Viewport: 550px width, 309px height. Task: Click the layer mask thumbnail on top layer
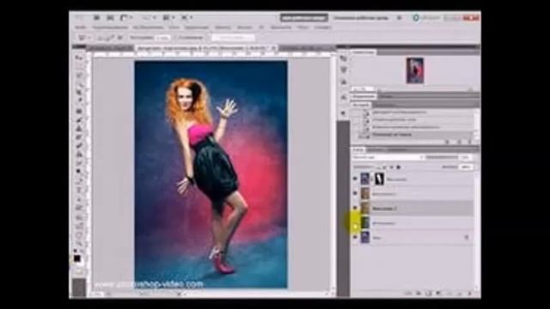click(379, 179)
